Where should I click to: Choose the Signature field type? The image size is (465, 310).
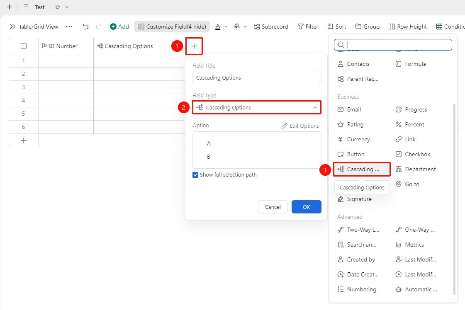point(355,199)
